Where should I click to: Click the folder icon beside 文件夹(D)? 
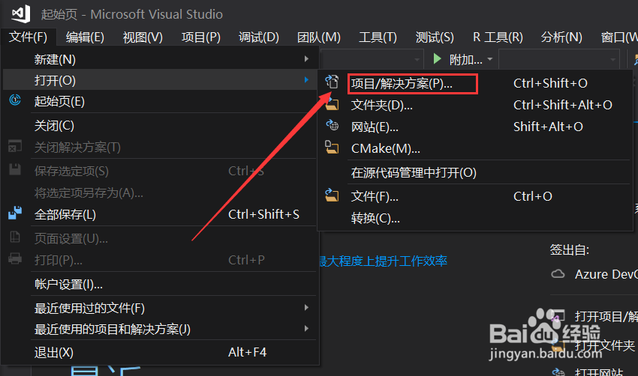click(x=332, y=104)
